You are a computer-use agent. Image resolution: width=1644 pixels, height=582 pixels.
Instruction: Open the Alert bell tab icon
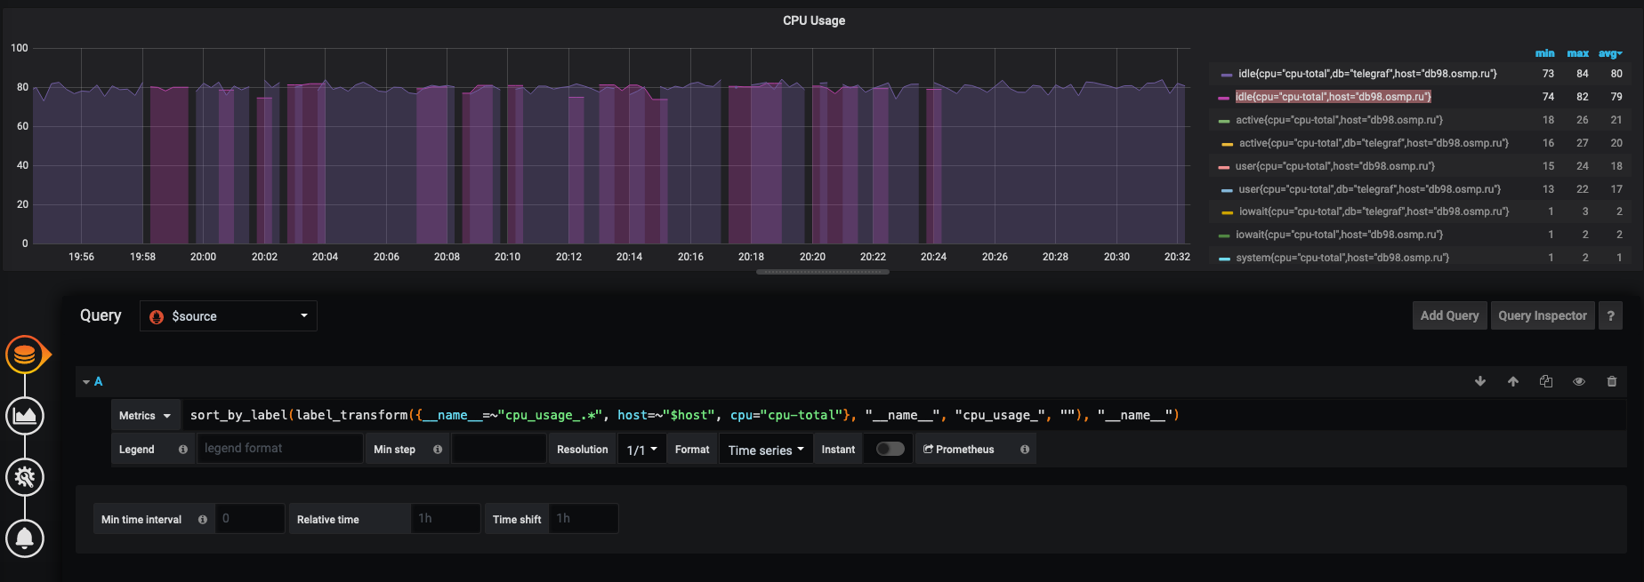pyautogui.click(x=25, y=538)
